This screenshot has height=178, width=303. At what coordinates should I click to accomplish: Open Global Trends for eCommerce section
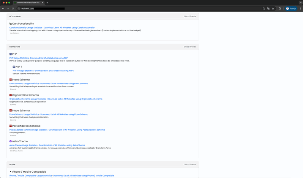pyautogui.click(x=190, y=16)
